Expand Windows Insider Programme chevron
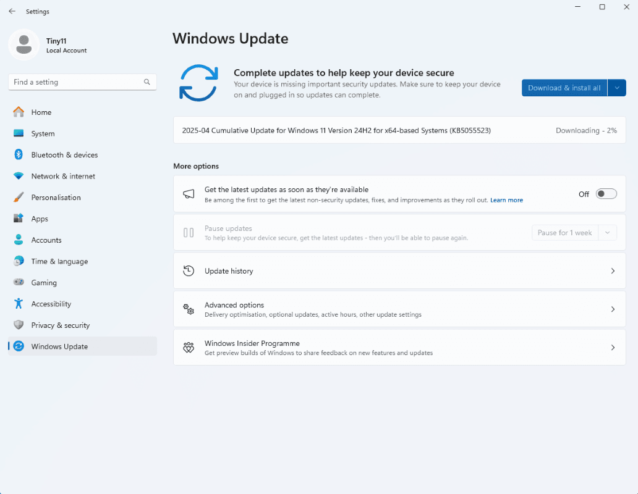This screenshot has height=494, width=638. tap(613, 347)
